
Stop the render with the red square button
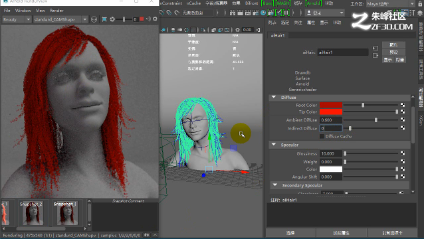tap(142, 19)
